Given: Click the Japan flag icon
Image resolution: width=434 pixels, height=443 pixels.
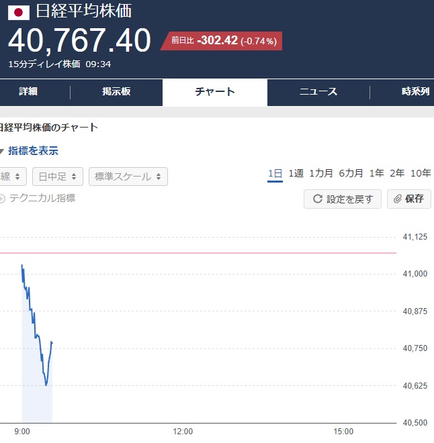Looking at the screenshot, I should pyautogui.click(x=19, y=13).
